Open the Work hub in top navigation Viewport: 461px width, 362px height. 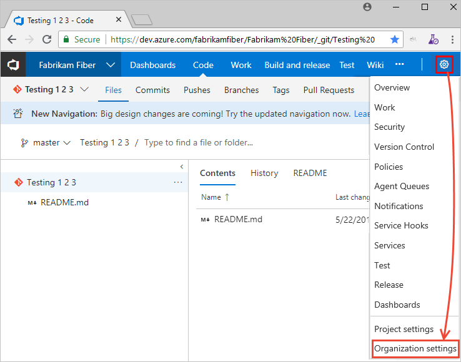click(241, 65)
